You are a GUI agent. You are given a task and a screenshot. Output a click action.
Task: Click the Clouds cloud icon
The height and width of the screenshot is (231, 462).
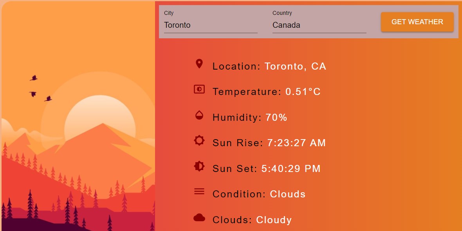click(199, 217)
